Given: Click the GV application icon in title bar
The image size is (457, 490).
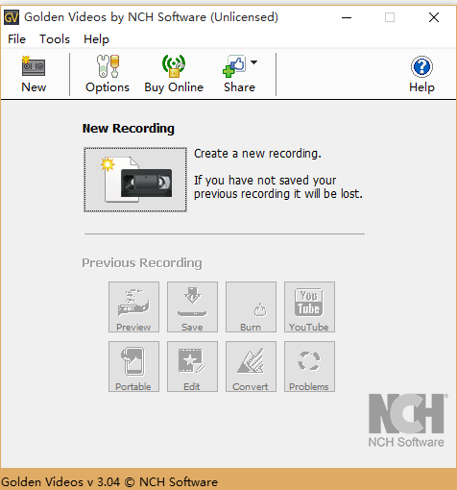Looking at the screenshot, I should coord(12,17).
